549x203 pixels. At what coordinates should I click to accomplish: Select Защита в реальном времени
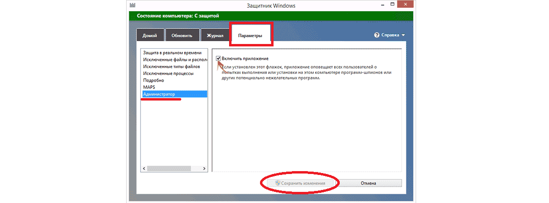pos(172,53)
